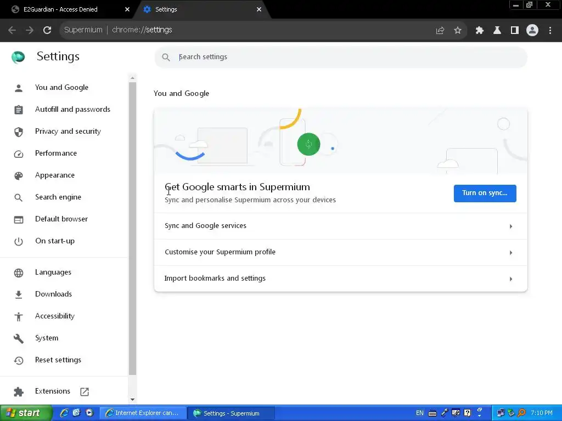Bookmark this tab with the star icon
Viewport: 562px width, 421px height.
(458, 30)
